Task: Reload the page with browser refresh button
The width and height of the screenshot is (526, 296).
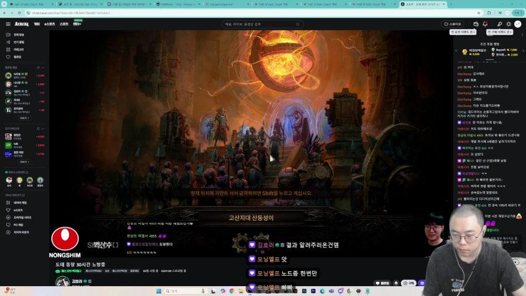Action: [19, 13]
